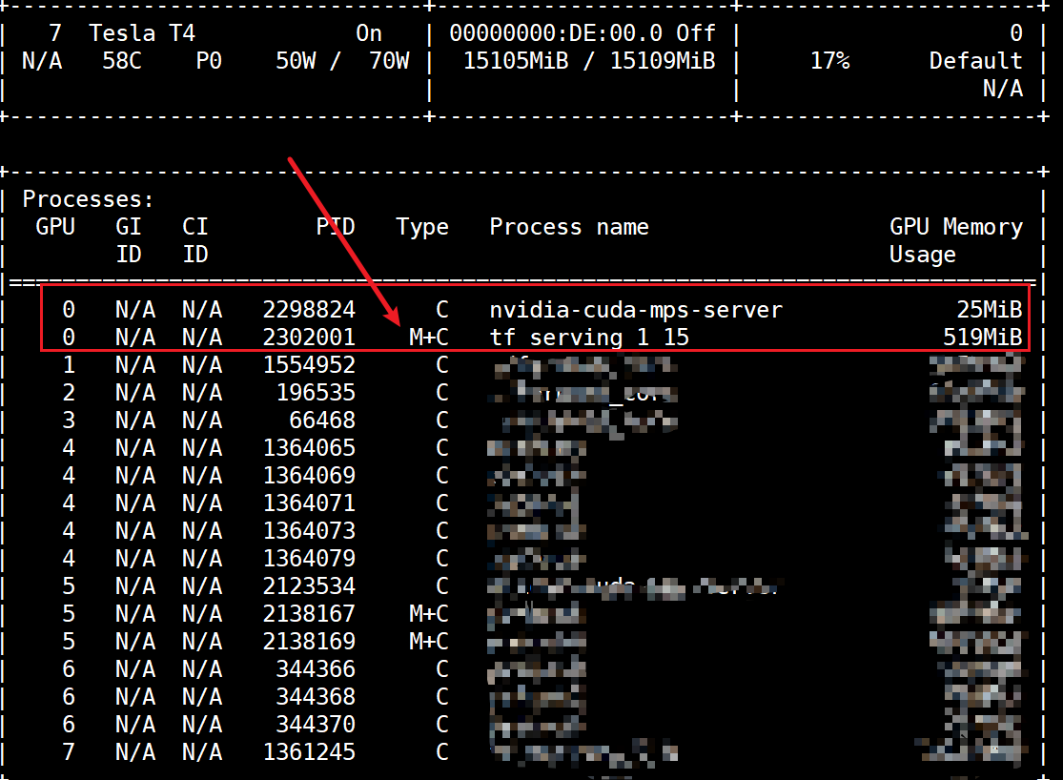Select PID '66468'

[322, 421]
